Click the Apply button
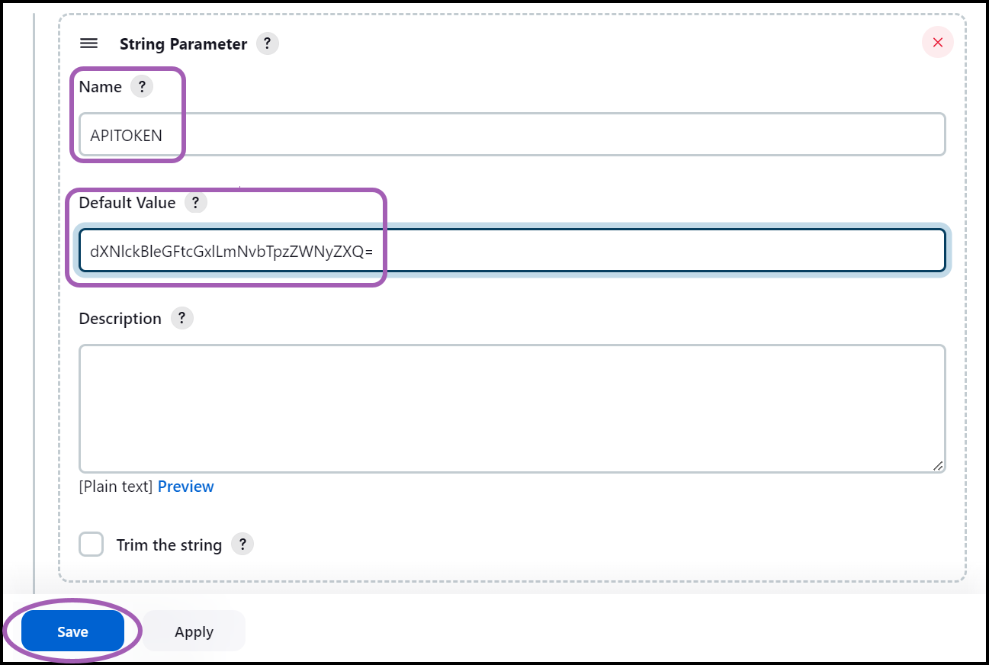The height and width of the screenshot is (665, 989). pyautogui.click(x=193, y=631)
